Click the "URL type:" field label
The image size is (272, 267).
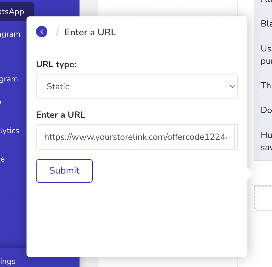click(56, 64)
